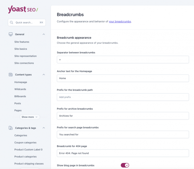Click the Anchor text for the Homepage field

(123, 78)
